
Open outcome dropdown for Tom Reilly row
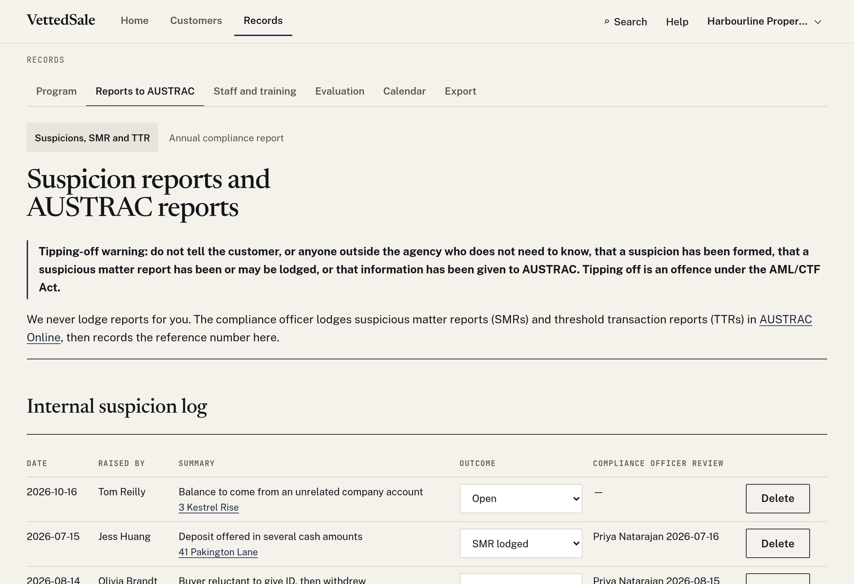(x=521, y=499)
